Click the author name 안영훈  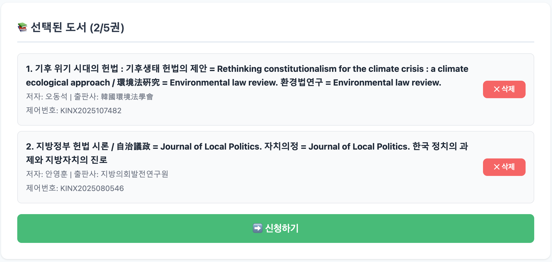56,174
